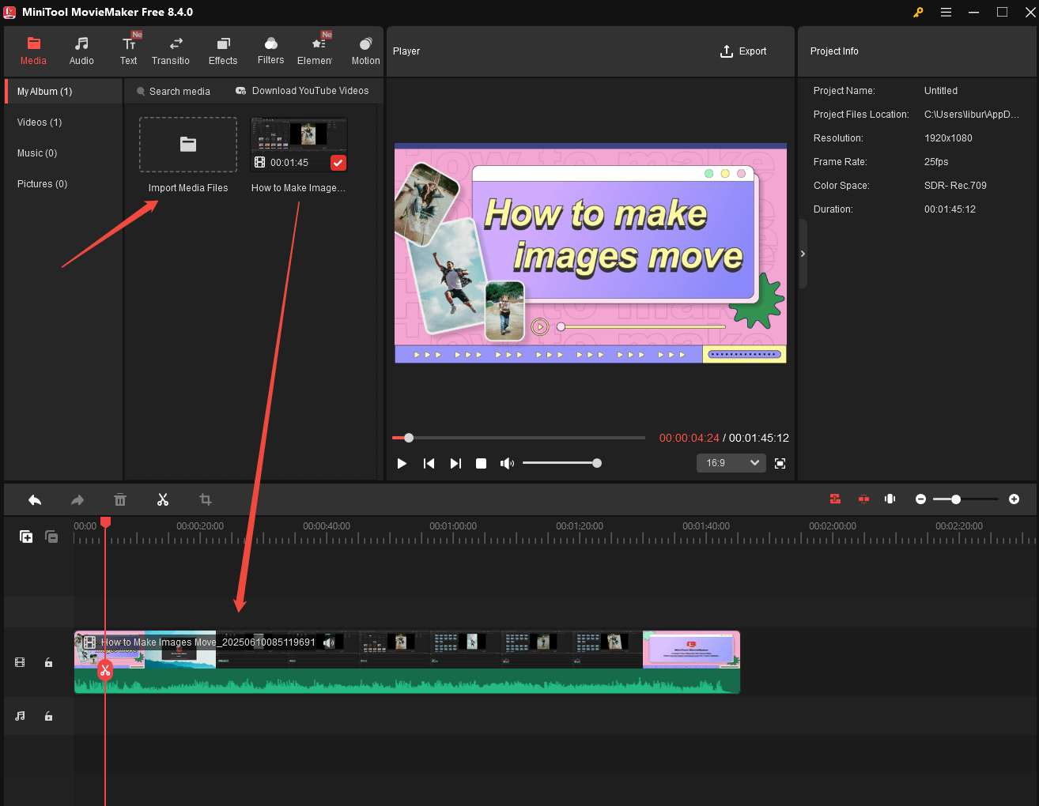Undo the last edit
The height and width of the screenshot is (806, 1039).
[35, 499]
